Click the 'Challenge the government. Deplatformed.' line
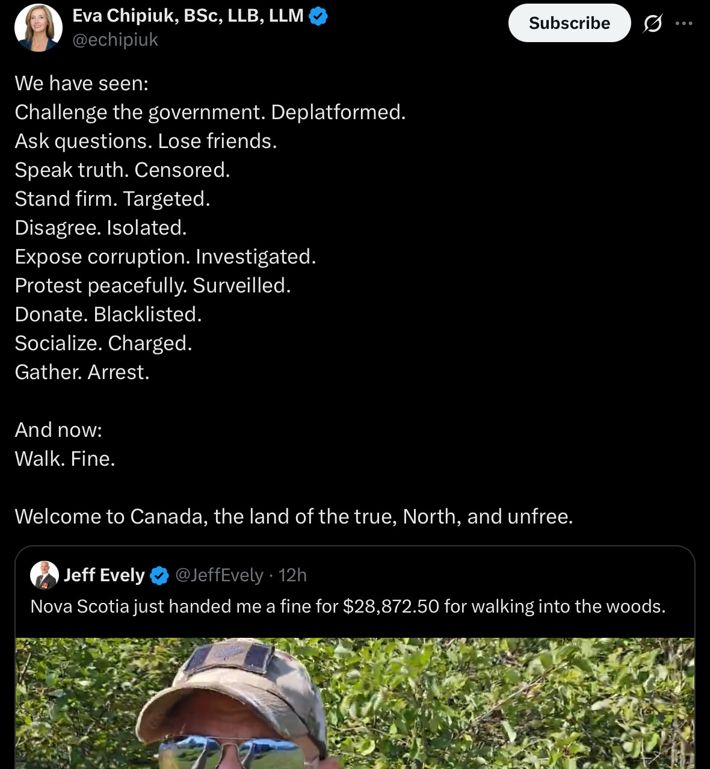Image resolution: width=710 pixels, height=769 pixels. click(210, 112)
